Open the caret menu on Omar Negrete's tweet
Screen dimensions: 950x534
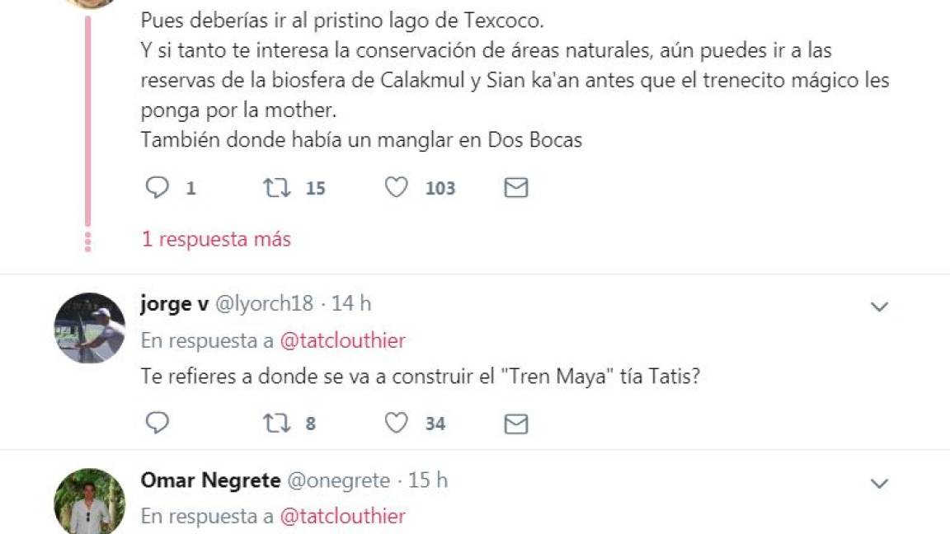coord(879,483)
